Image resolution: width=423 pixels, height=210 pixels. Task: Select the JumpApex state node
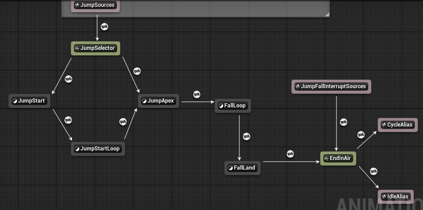[159, 101]
